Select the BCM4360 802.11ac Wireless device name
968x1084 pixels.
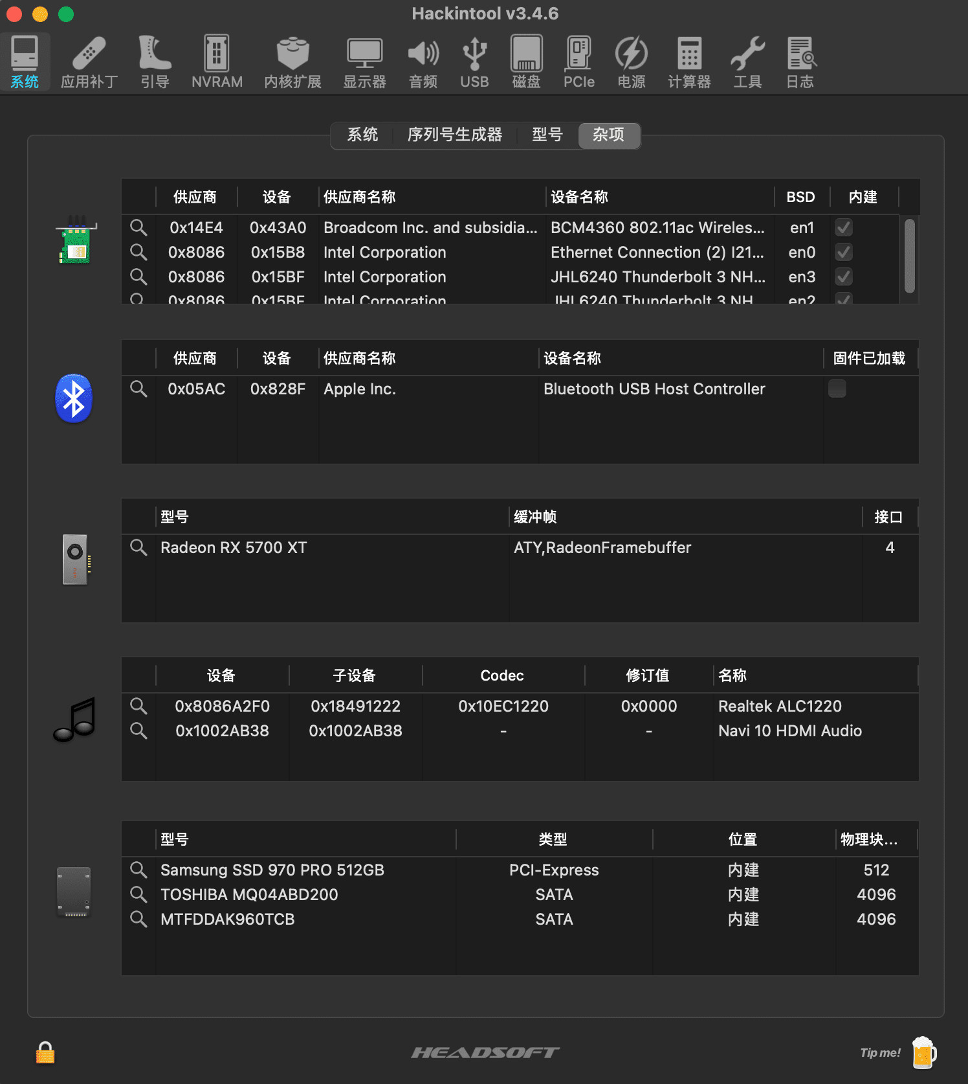click(657, 227)
